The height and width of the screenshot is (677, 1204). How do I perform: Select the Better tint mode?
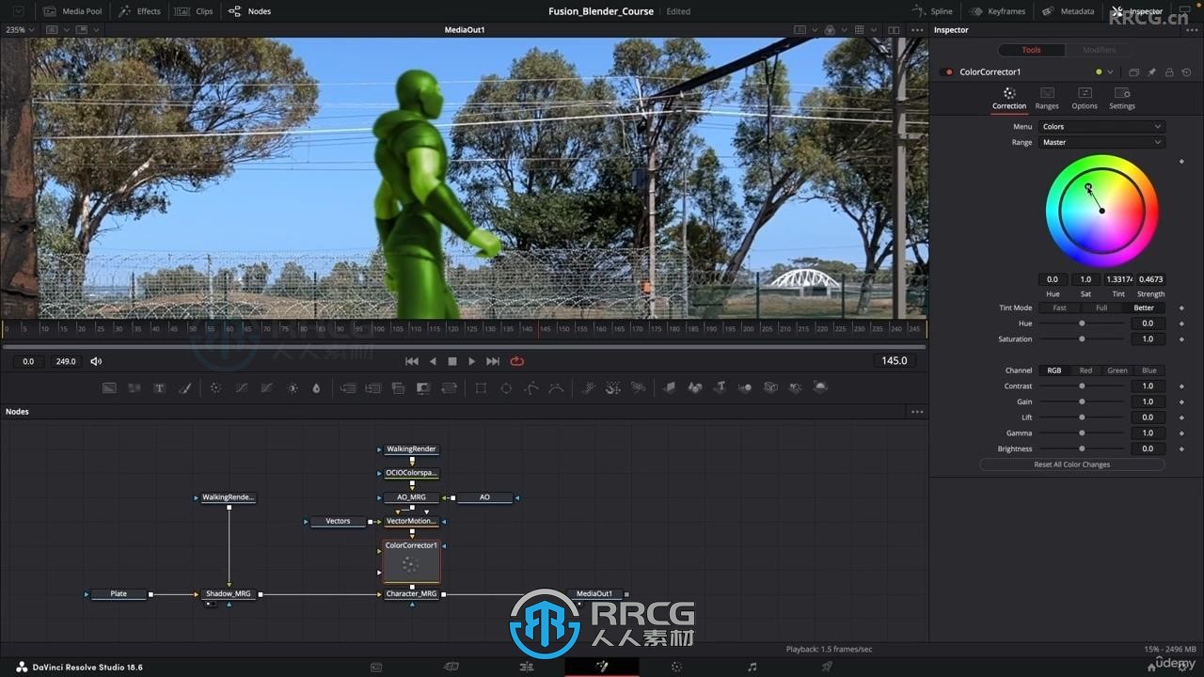[1144, 307]
